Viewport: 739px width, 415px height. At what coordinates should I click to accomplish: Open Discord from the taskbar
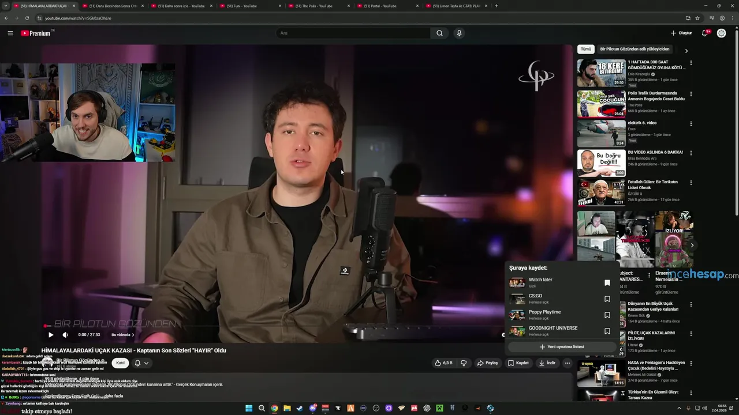pos(312,408)
